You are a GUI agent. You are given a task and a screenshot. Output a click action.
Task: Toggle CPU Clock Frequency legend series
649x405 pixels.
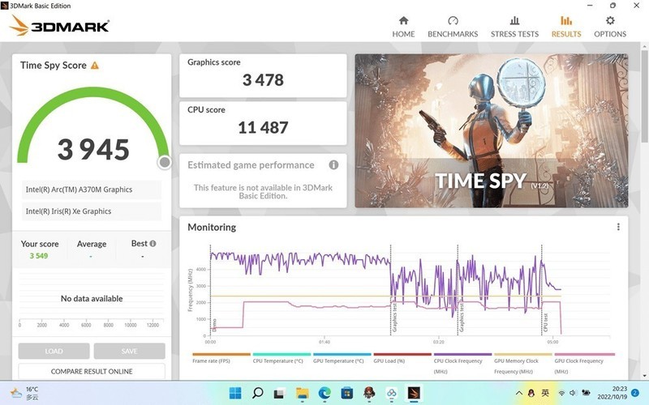click(x=462, y=363)
